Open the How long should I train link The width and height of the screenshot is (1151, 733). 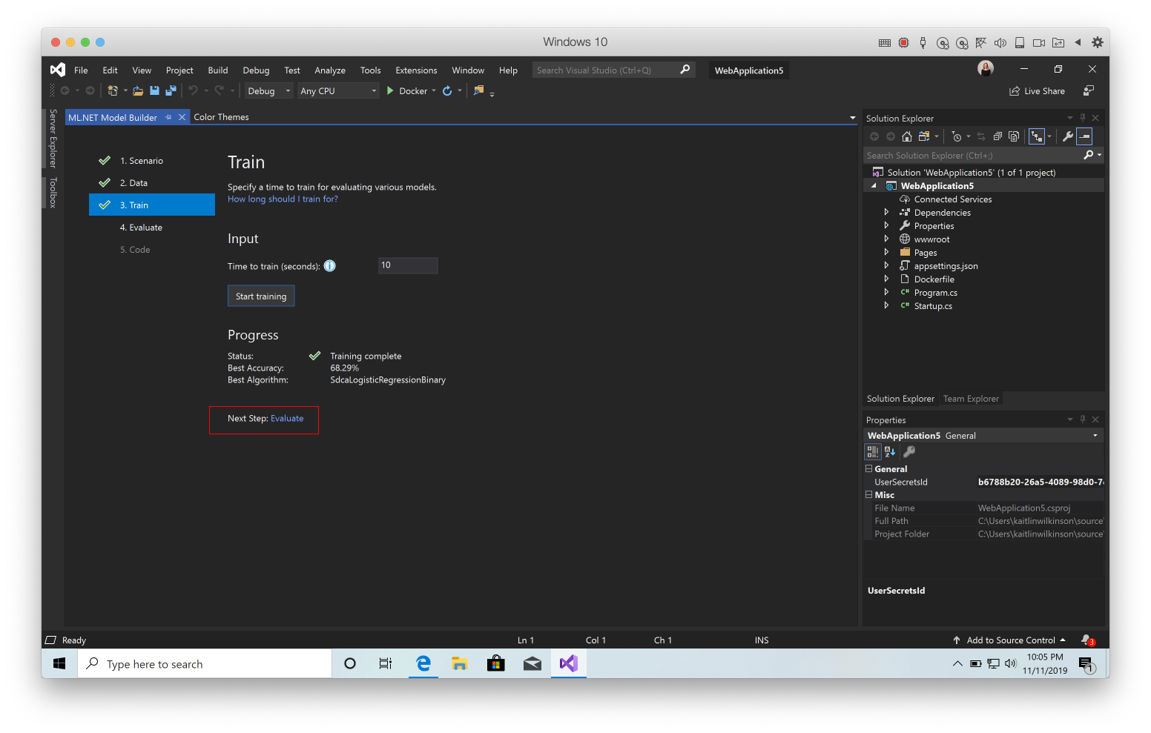pos(282,199)
